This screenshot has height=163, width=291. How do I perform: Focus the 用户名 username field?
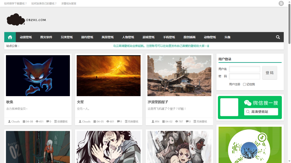coord(244,69)
